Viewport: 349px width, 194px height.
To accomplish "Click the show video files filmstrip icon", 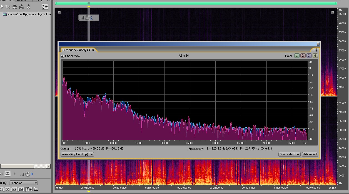I will tap(14, 189).
